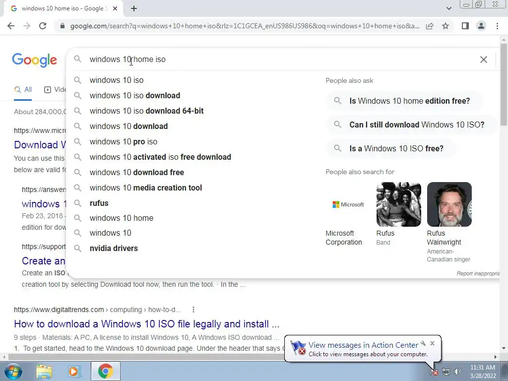Click the horizontal scrollbar right arrow
Viewport: 508px width, 381px height.
click(x=496, y=357)
